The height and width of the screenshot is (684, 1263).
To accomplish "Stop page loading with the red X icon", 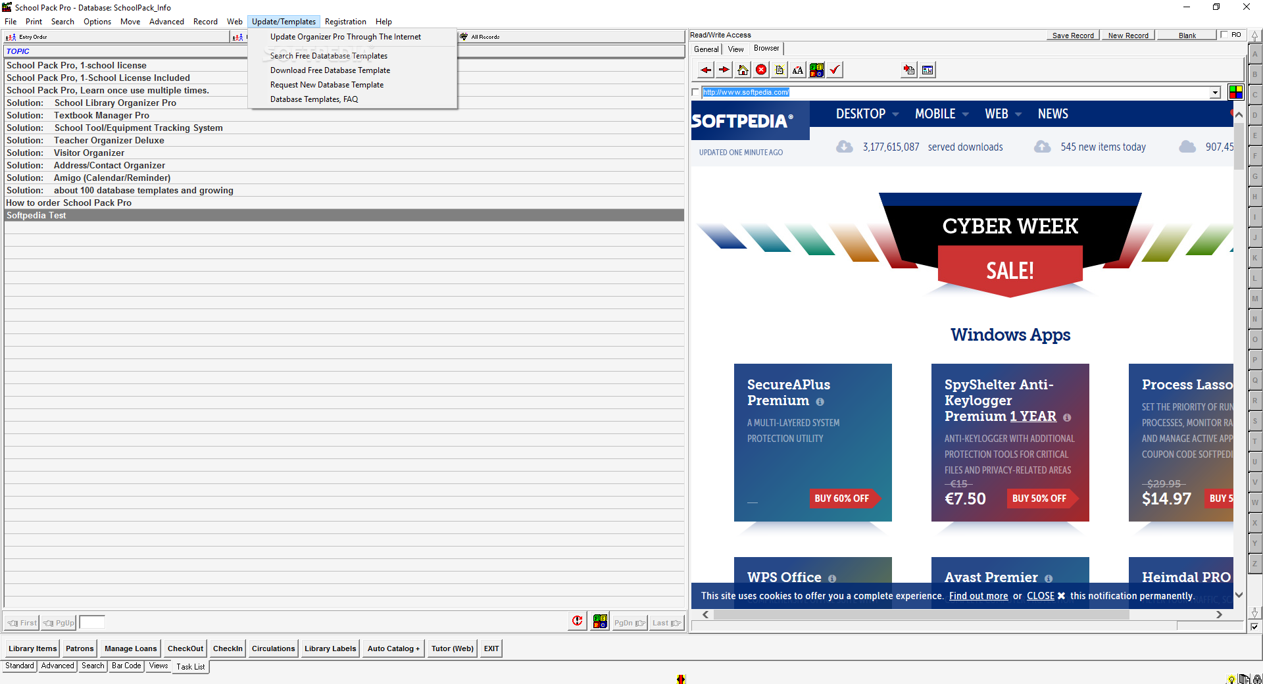I will (x=761, y=70).
